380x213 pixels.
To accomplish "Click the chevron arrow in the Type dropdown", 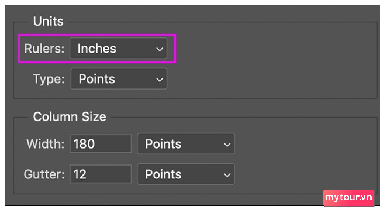I will pos(160,80).
